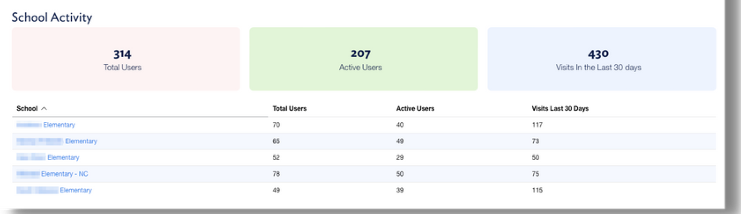Click the School Activity heading
Viewport: 741px width, 214px height.
52,17
